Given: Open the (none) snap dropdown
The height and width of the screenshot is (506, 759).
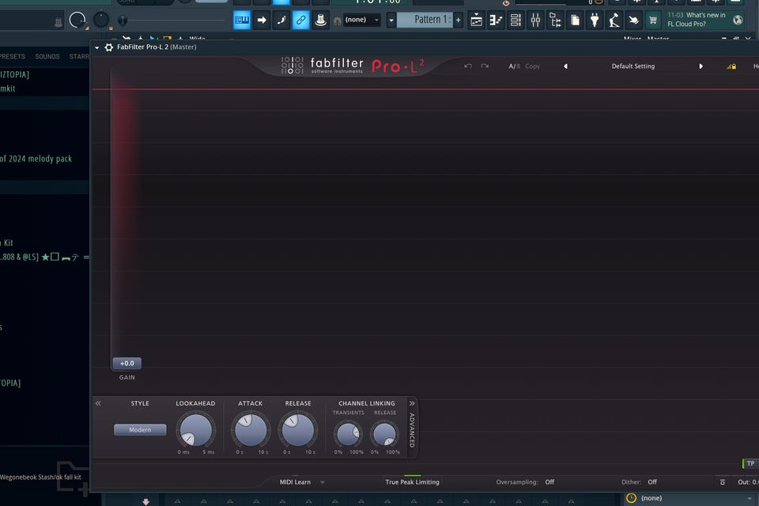Looking at the screenshot, I should [x=362, y=20].
